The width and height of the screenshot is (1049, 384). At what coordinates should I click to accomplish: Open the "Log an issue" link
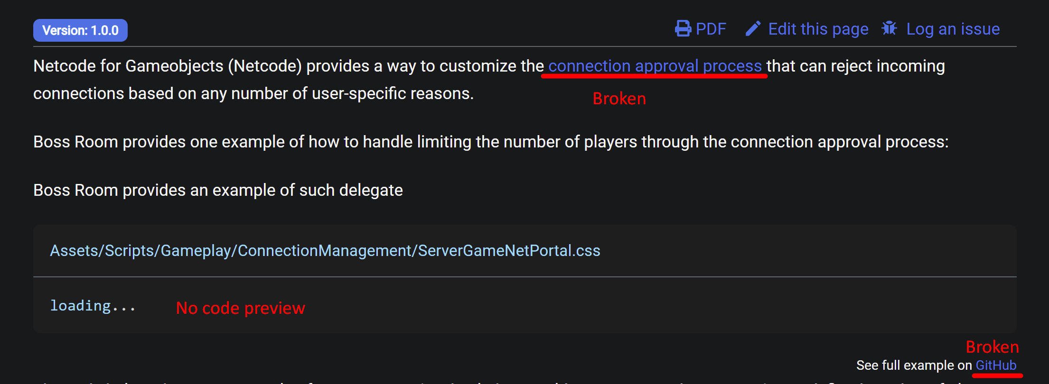(x=953, y=28)
